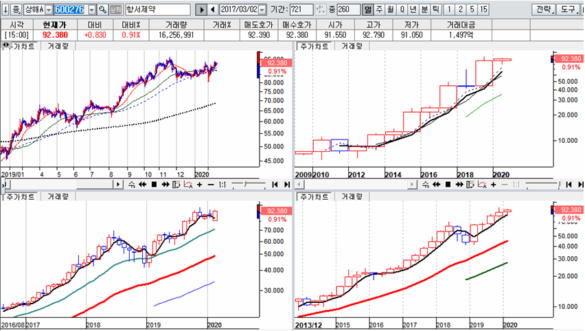Click top-left chart's 수 adjust icon
585x331 pixels.
pos(131,184)
